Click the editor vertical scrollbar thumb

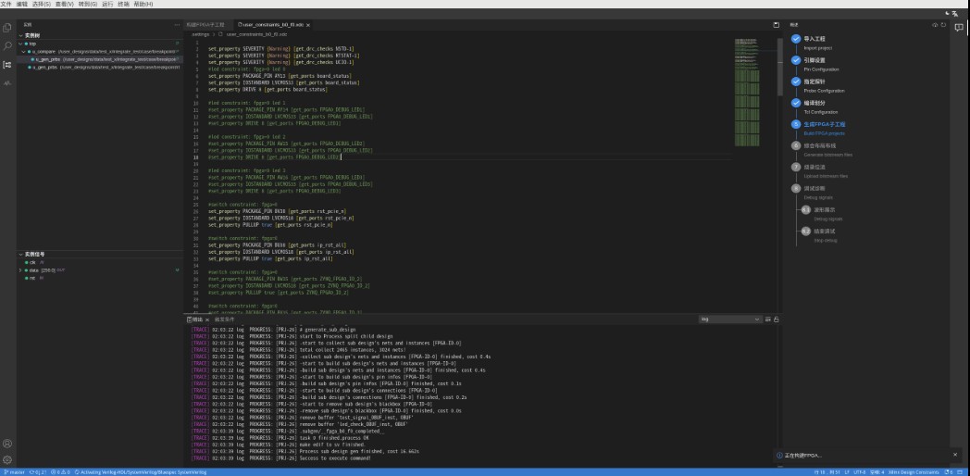click(780, 67)
